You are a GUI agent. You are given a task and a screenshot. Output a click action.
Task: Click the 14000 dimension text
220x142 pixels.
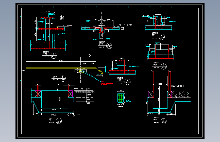pyautogui.click(x=54, y=115)
